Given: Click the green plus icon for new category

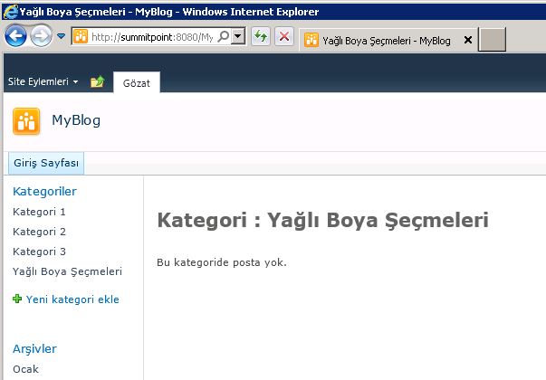Looking at the screenshot, I should [17, 299].
